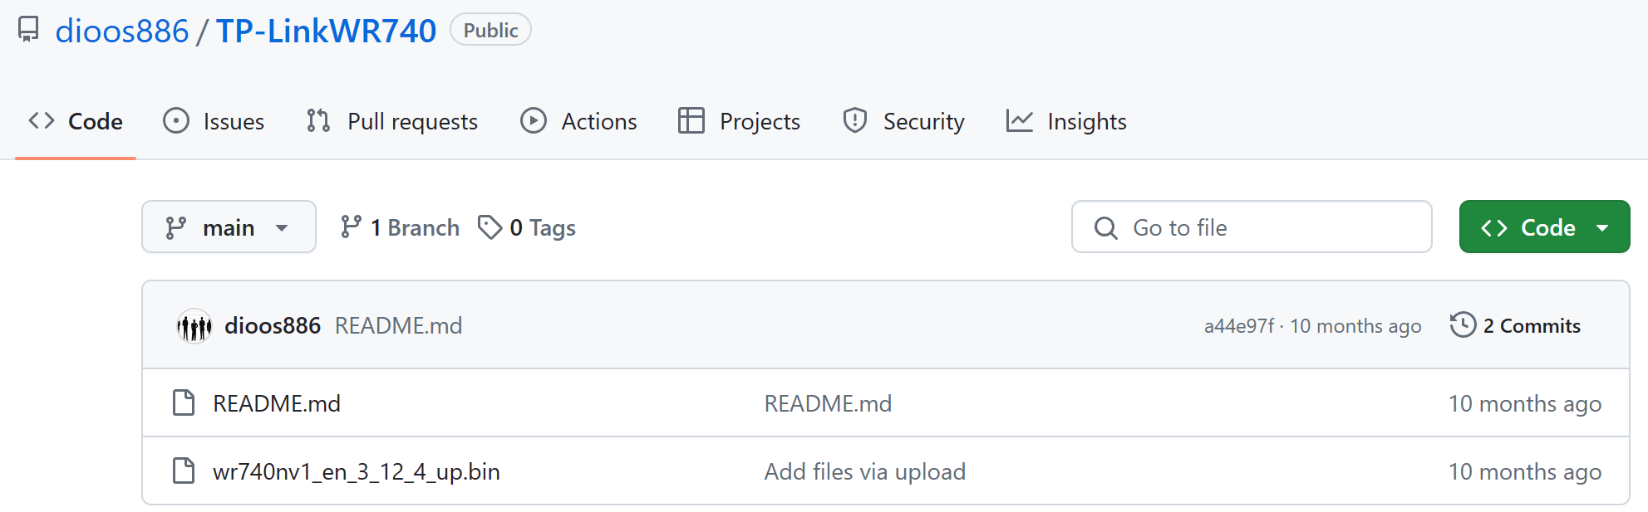This screenshot has width=1648, height=512.
Task: Open the Issues tab
Action: 214,121
